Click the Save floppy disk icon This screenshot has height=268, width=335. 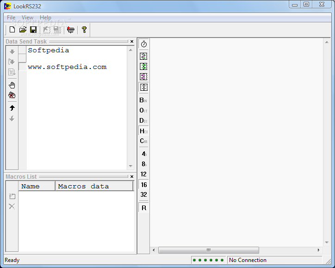(x=33, y=30)
